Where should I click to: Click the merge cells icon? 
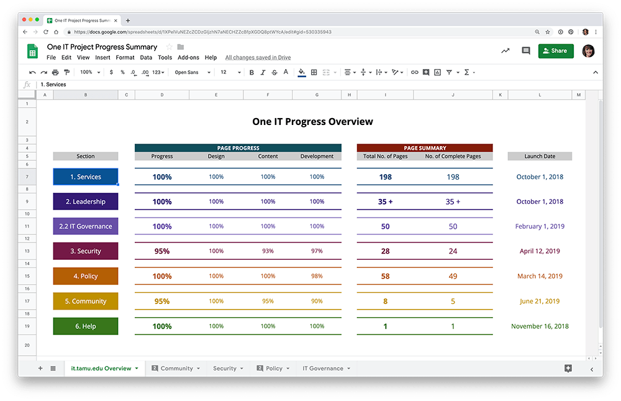click(x=326, y=72)
